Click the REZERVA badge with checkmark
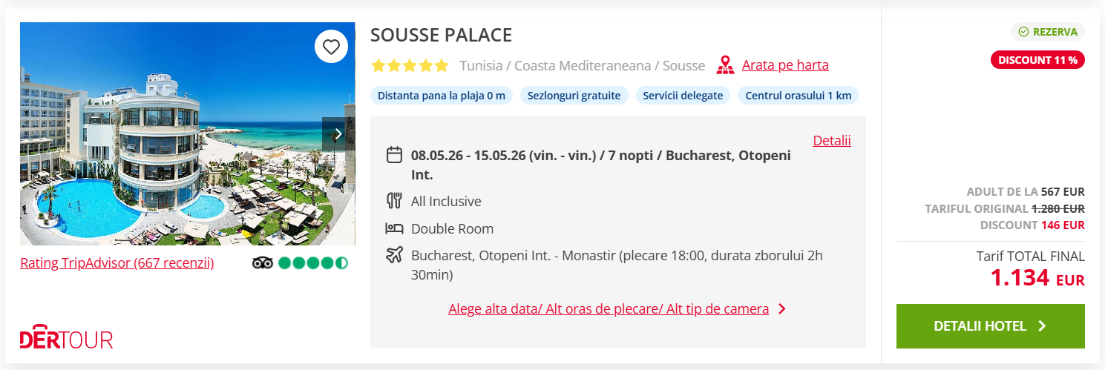Screen dimensions: 1105x370 [x=1047, y=32]
